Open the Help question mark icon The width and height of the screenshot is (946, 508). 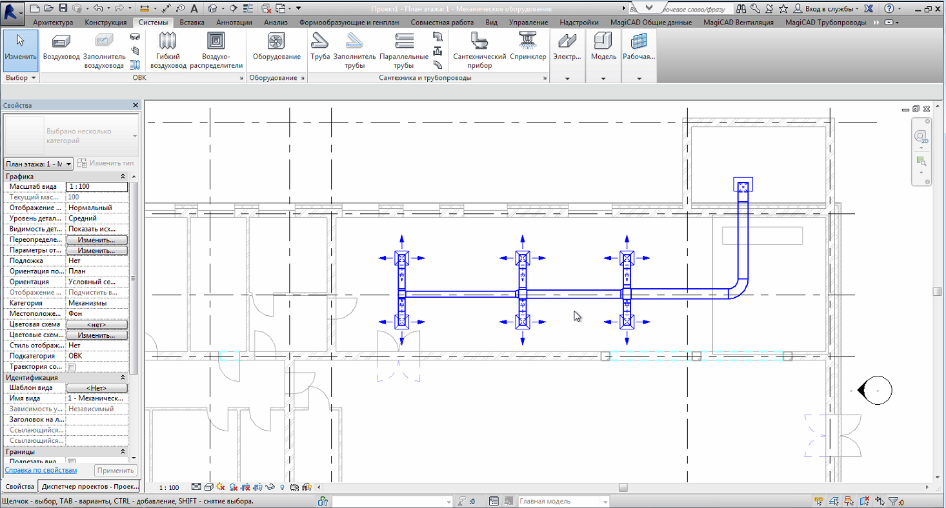click(890, 9)
